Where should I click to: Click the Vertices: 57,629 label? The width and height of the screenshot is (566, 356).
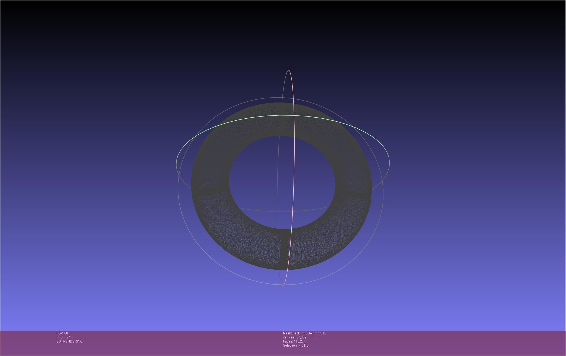[x=294, y=337]
